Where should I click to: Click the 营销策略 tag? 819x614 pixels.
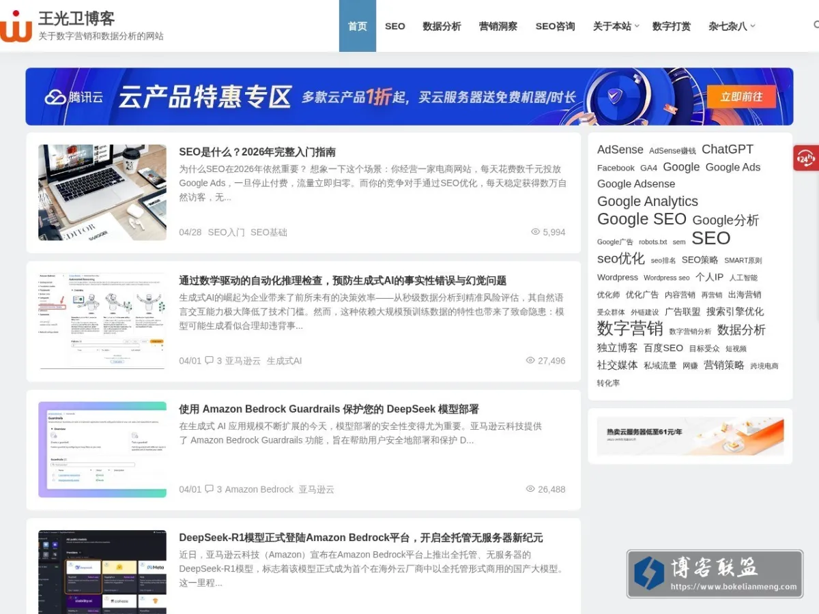click(724, 365)
